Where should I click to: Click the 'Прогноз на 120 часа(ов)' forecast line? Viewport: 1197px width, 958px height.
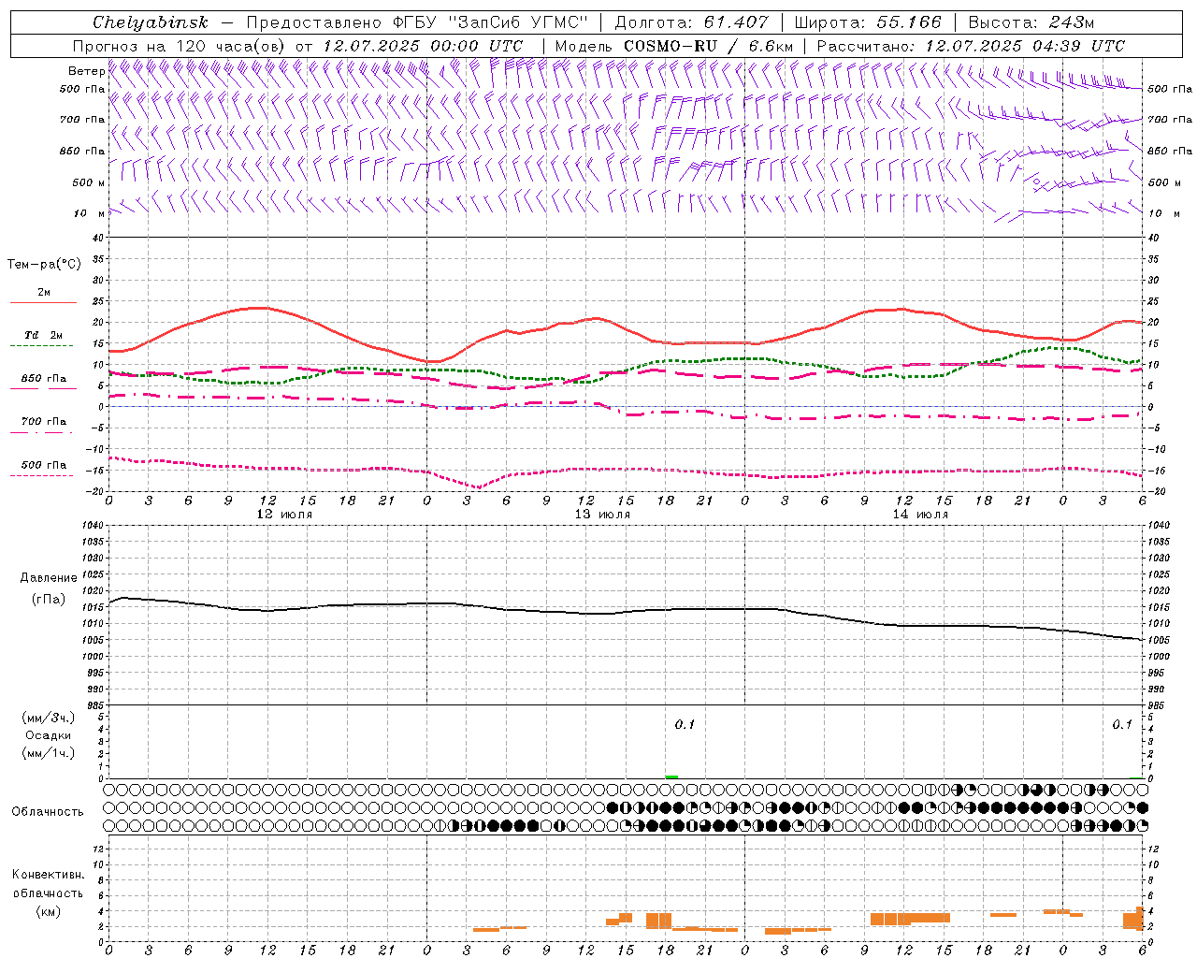[x=297, y=46]
